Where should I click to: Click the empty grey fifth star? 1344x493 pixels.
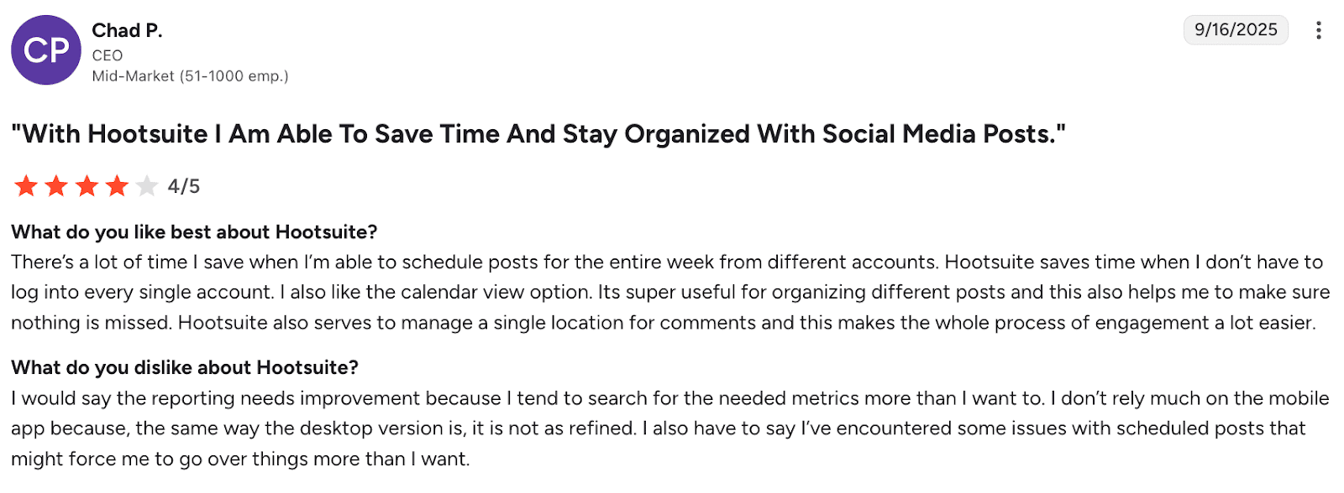point(147,186)
